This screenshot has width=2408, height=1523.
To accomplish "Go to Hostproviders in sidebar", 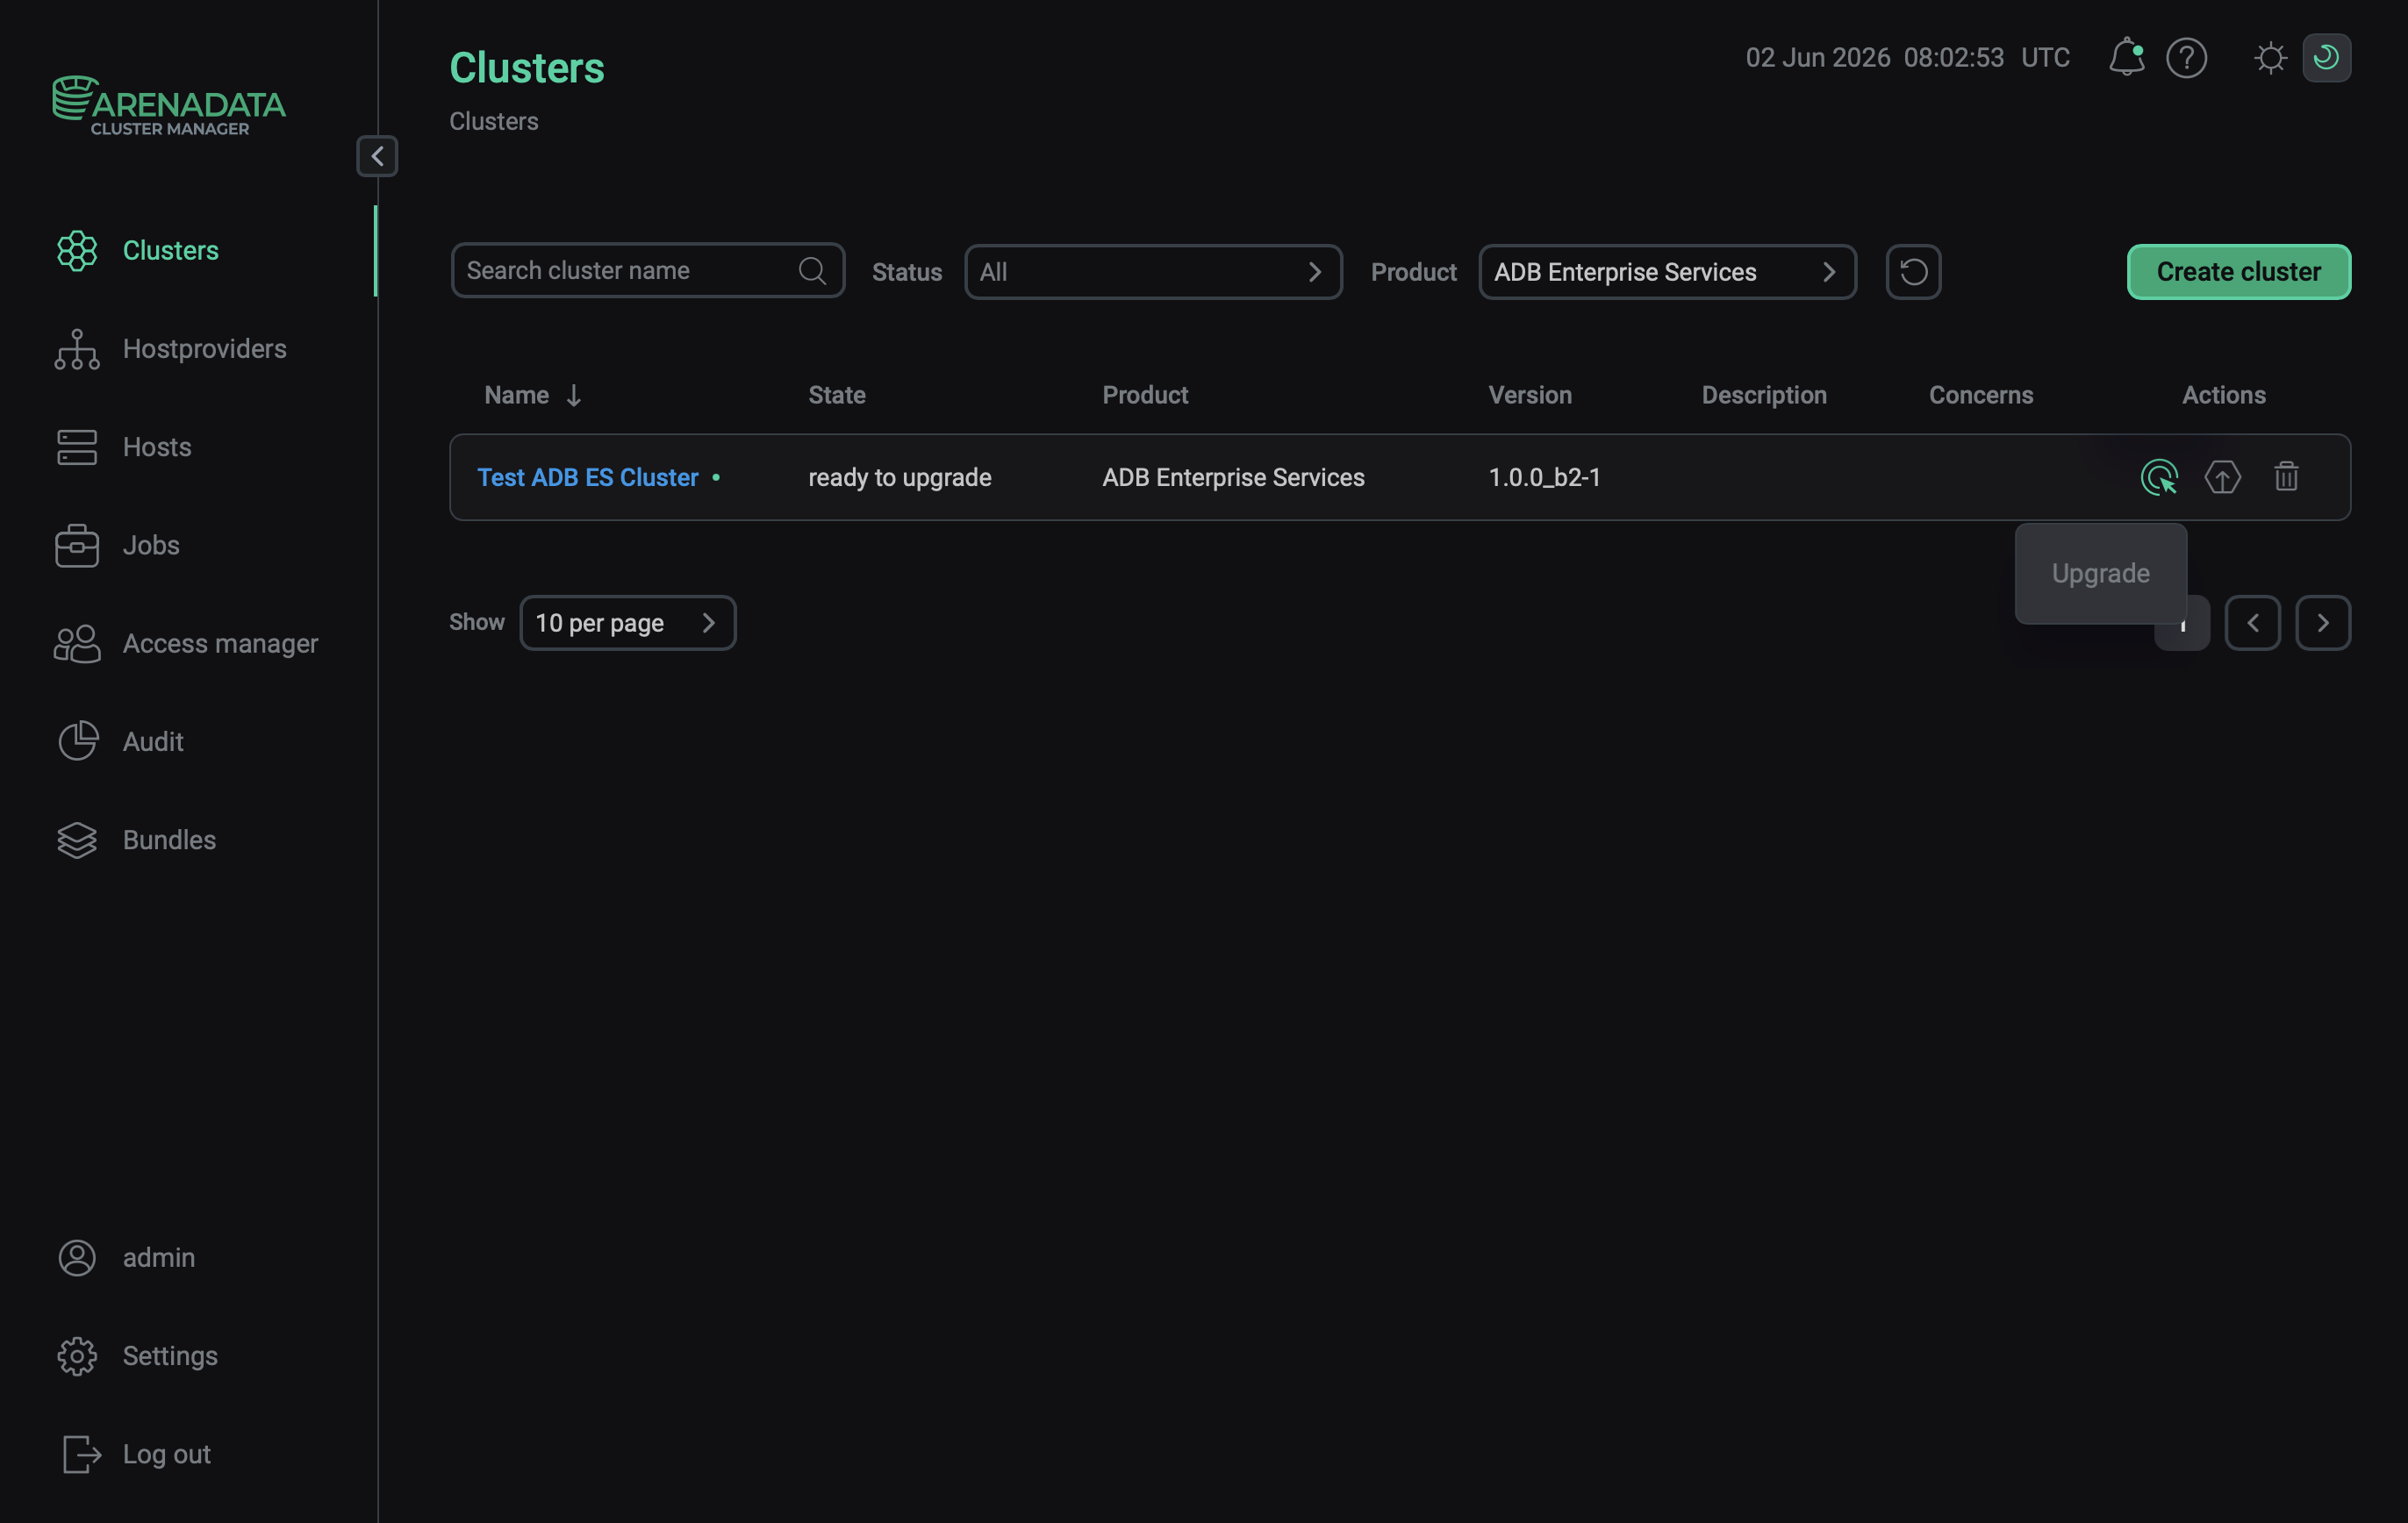I will point(204,348).
